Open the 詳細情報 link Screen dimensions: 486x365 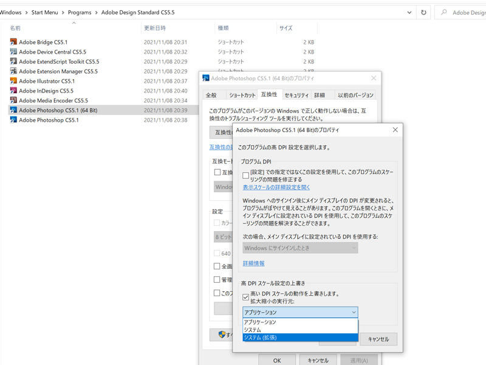[253, 263]
